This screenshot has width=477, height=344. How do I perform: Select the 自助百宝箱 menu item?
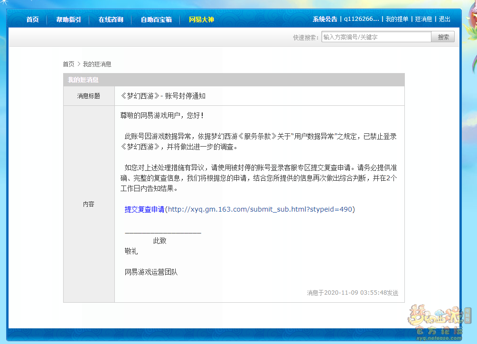tap(156, 19)
